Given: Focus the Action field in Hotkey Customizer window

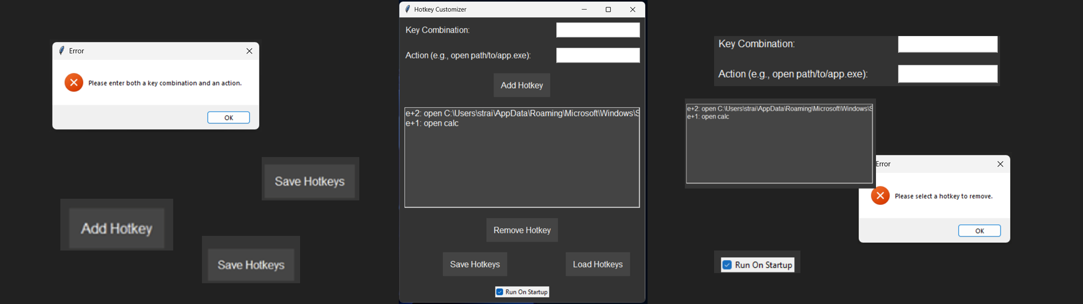Looking at the screenshot, I should 598,55.
